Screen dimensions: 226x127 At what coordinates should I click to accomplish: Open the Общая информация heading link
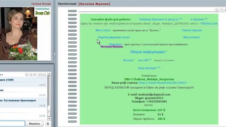(x=149, y=52)
